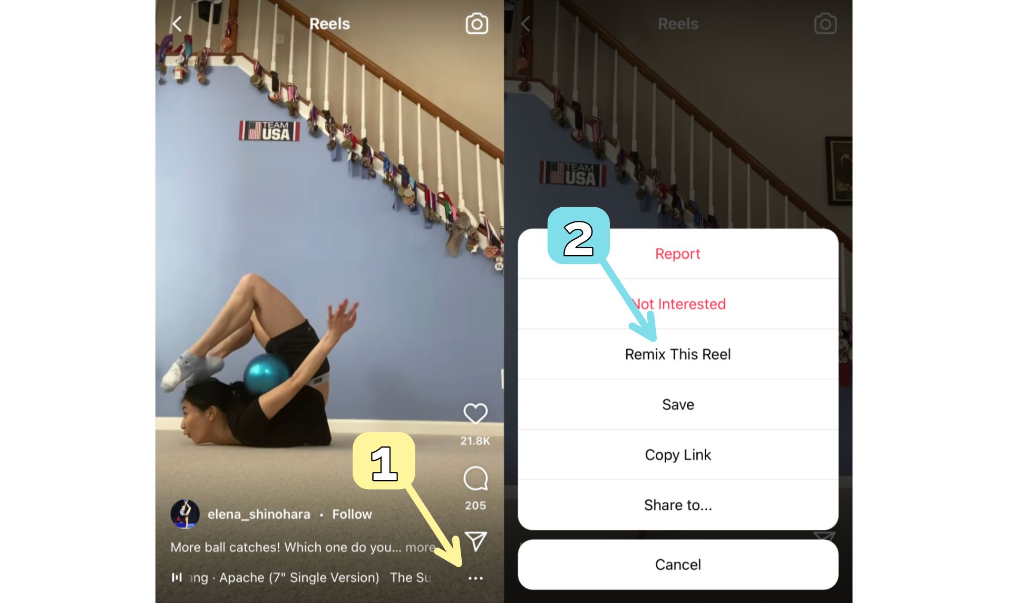The height and width of the screenshot is (603, 1012).
Task: Tap the back arrow navigation icon
Action: click(178, 23)
